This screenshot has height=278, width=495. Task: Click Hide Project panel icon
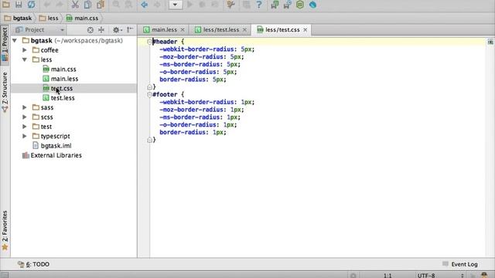point(130,30)
